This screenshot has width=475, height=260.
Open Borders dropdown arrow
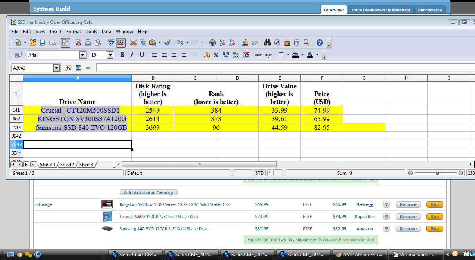(x=288, y=55)
